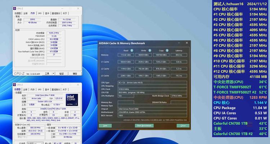Click the Copy column info icon in AIDA64
The image size is (270, 144).
[167, 50]
